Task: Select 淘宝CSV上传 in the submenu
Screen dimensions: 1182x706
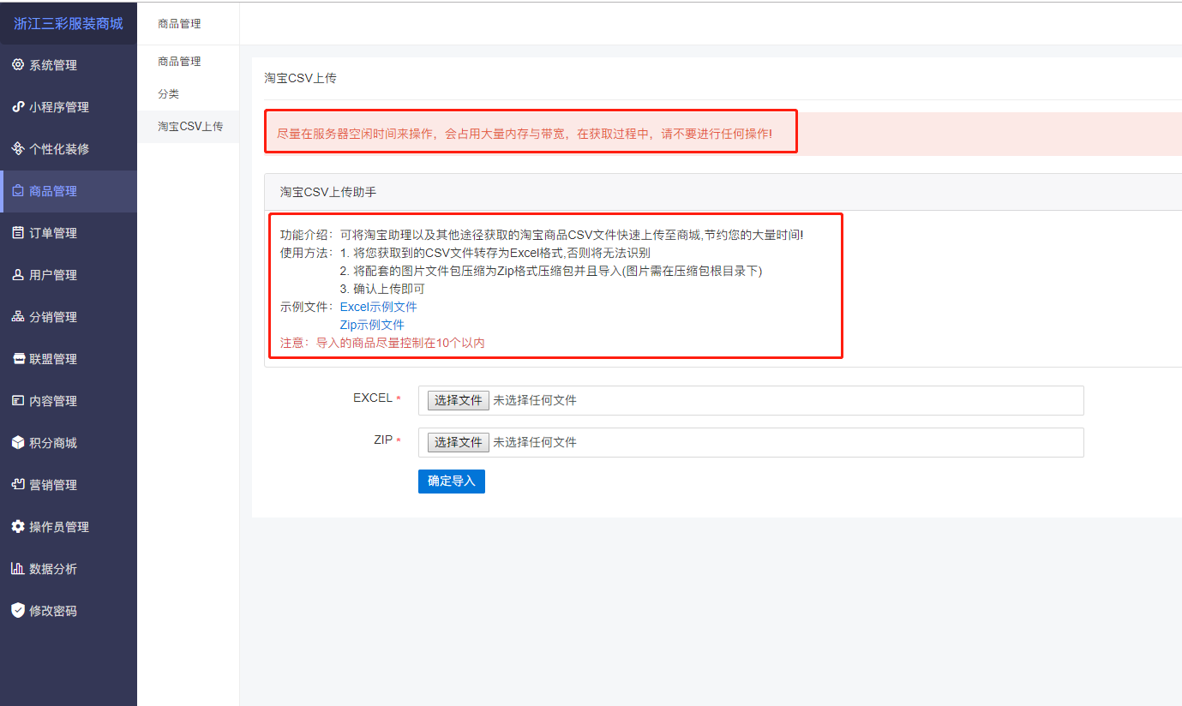Action: tap(190, 127)
